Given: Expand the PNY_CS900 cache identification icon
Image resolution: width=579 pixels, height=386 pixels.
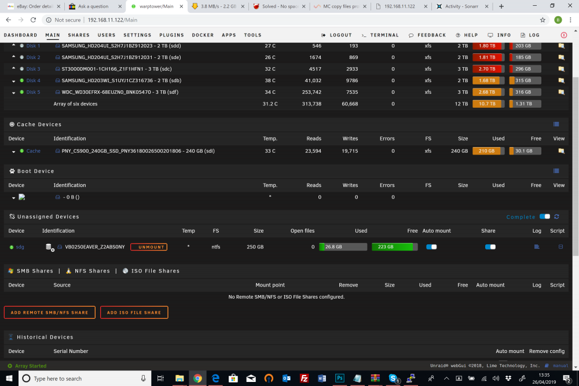Looking at the screenshot, I should click(x=57, y=151).
